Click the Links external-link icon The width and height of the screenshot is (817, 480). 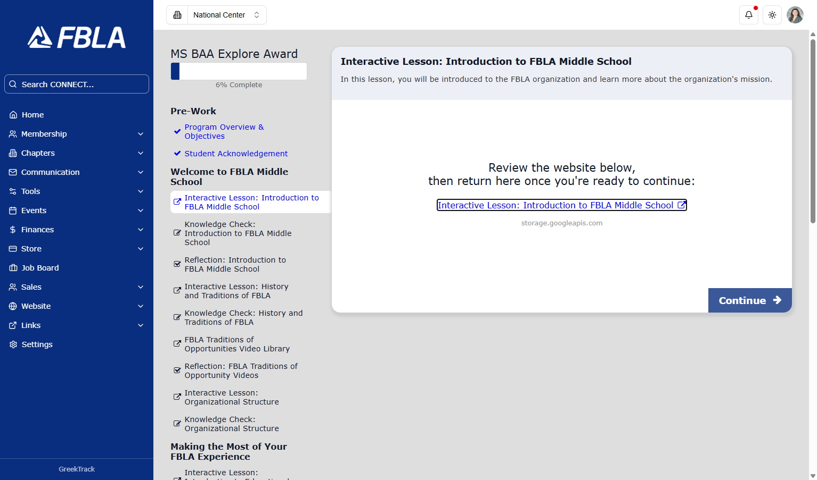coord(13,325)
